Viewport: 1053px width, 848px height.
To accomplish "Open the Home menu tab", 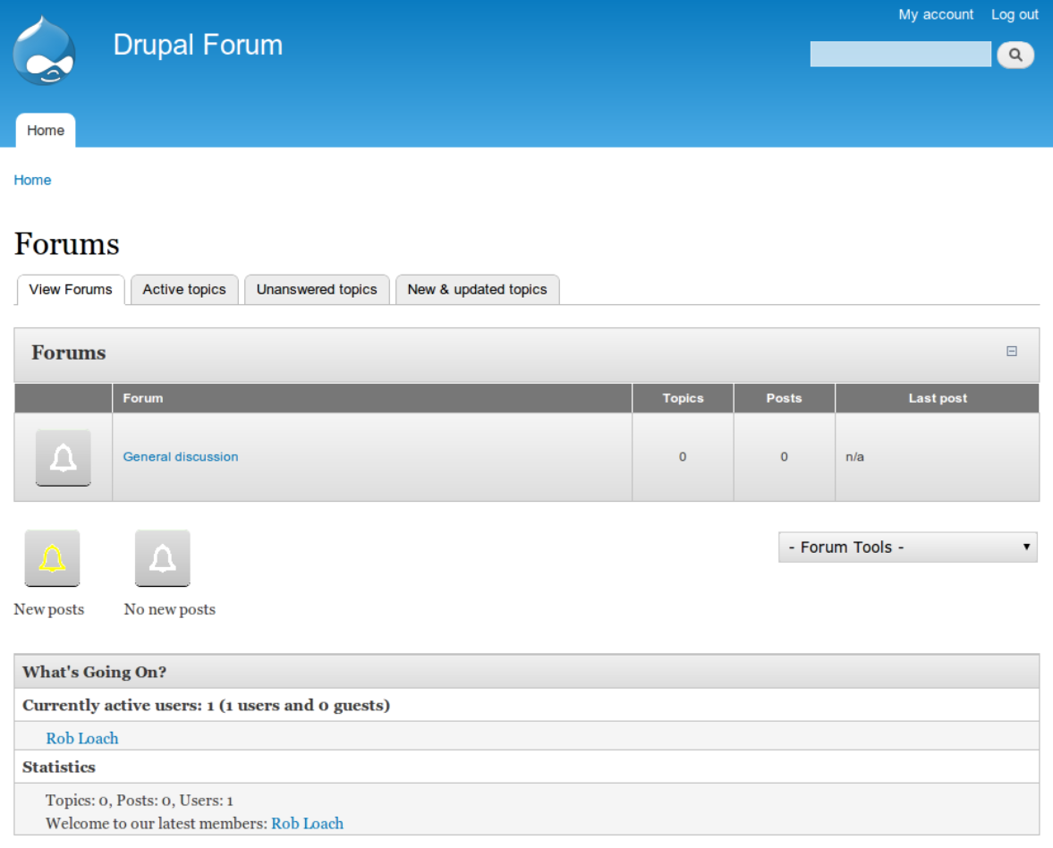I will pyautogui.click(x=45, y=131).
